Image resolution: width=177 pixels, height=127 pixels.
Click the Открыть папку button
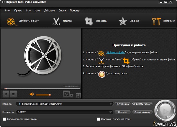coord(142,112)
